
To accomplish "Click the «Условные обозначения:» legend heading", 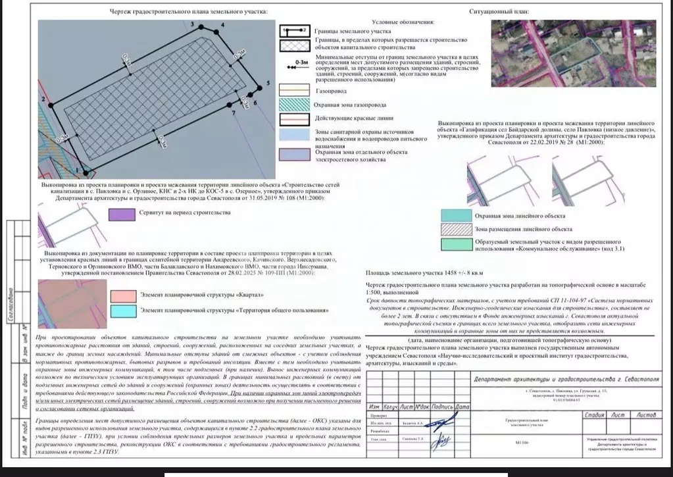I will [x=403, y=22].
